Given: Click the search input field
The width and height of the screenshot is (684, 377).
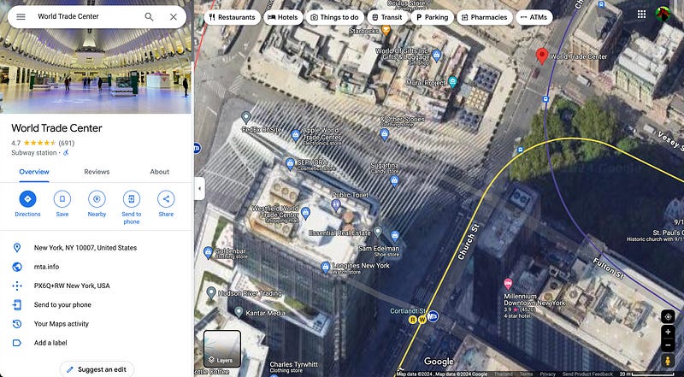Looking at the screenshot, I should [x=87, y=16].
